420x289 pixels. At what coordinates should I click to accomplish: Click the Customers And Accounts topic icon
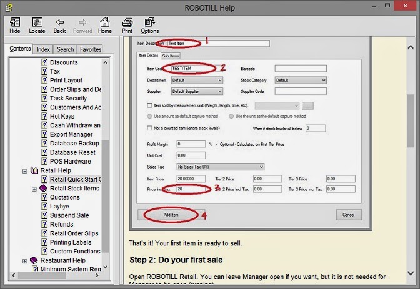pyautogui.click(x=44, y=107)
